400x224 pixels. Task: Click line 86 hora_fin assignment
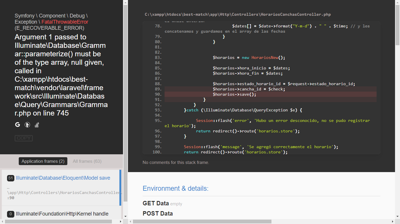(x=248, y=73)
